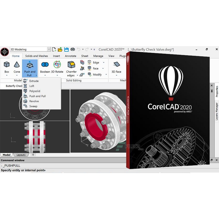Click the Print icon

(73, 49)
